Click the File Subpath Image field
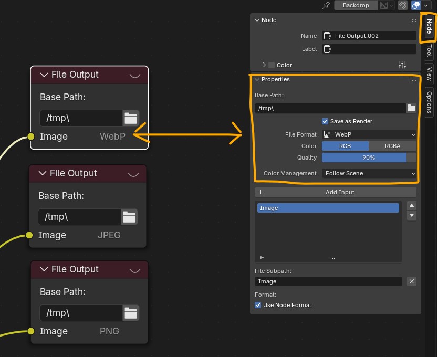The image size is (438, 357). [x=328, y=281]
